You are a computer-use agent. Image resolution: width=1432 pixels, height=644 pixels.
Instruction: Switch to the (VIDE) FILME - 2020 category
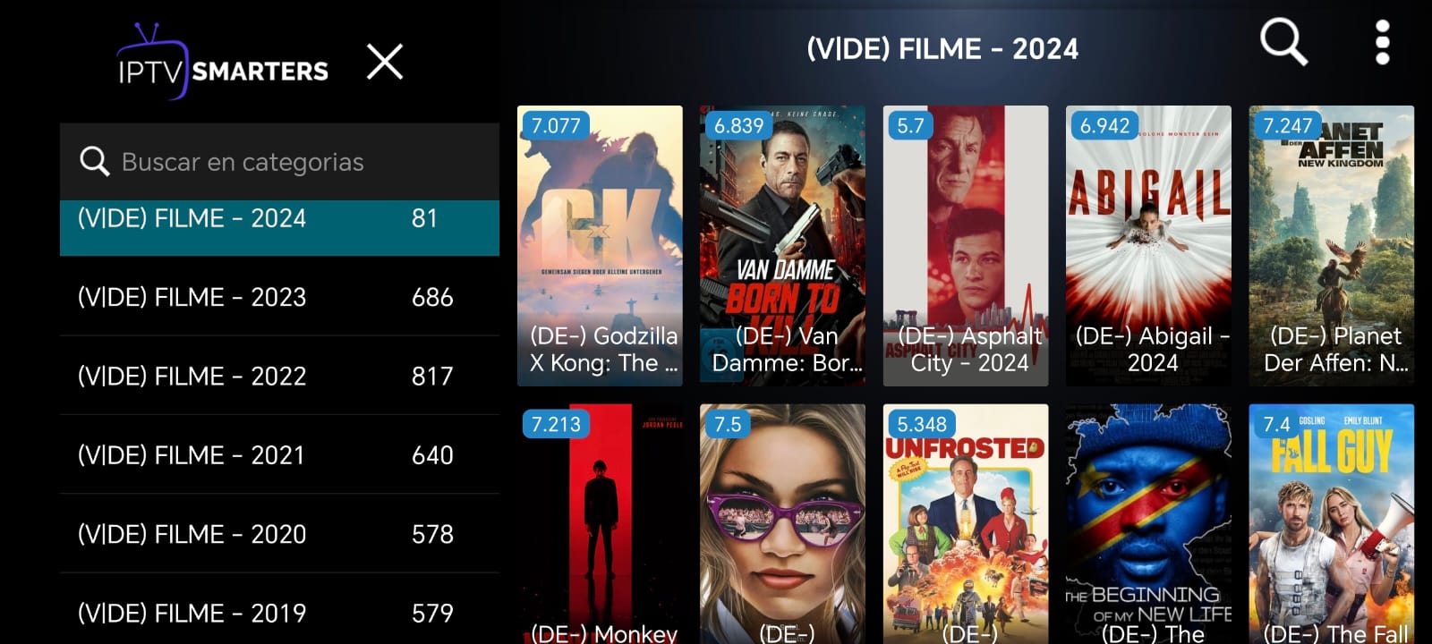tap(279, 533)
